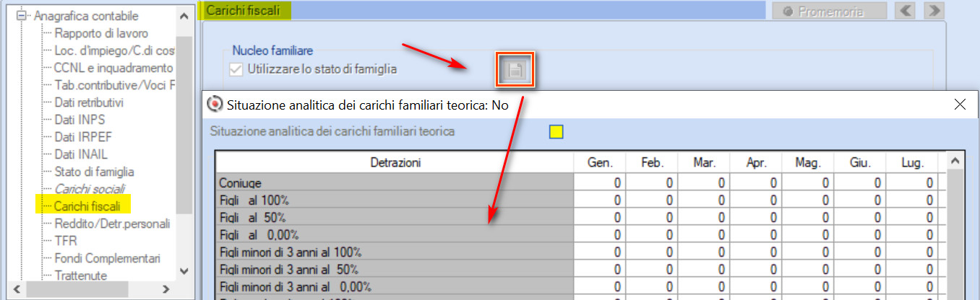980x300 pixels.
Task: Select the Figli al 50% row label
Action: (x=395, y=217)
